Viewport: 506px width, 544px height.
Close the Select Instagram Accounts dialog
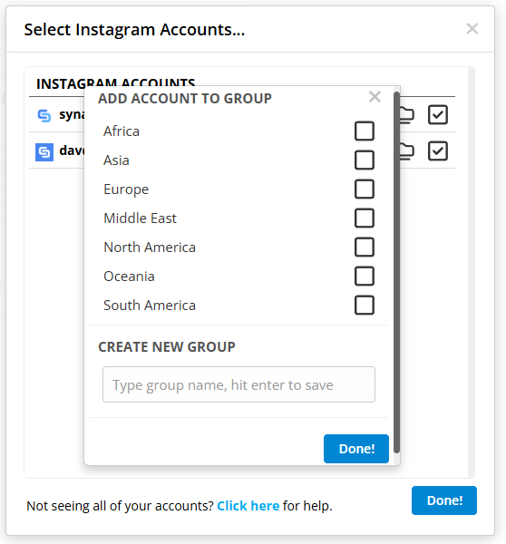[x=472, y=29]
